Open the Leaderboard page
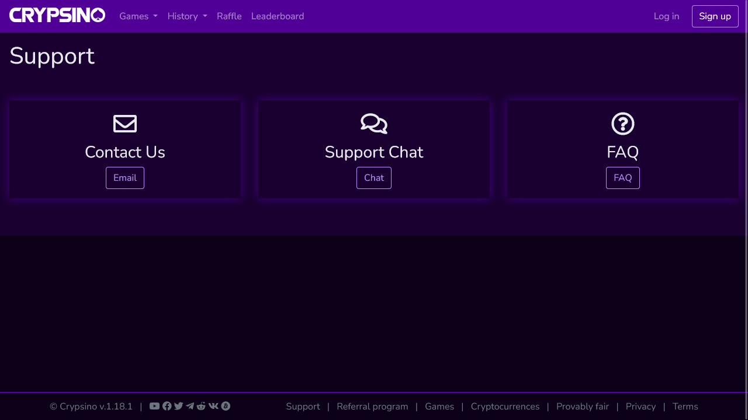 point(278,16)
